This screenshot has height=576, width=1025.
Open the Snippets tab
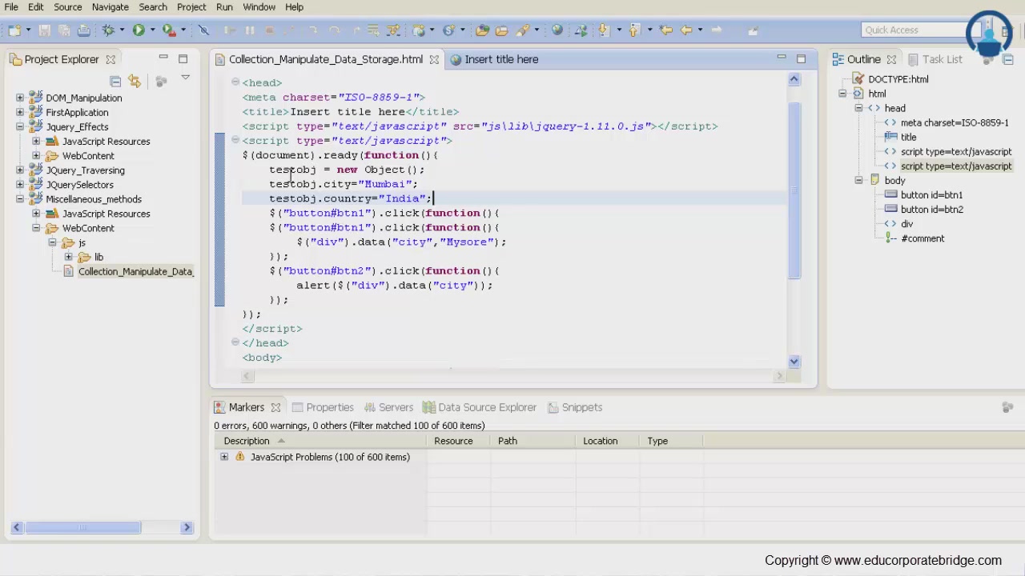pyautogui.click(x=575, y=407)
